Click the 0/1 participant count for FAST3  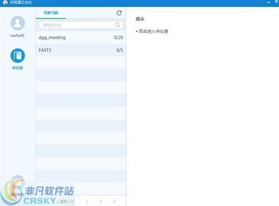click(x=120, y=50)
